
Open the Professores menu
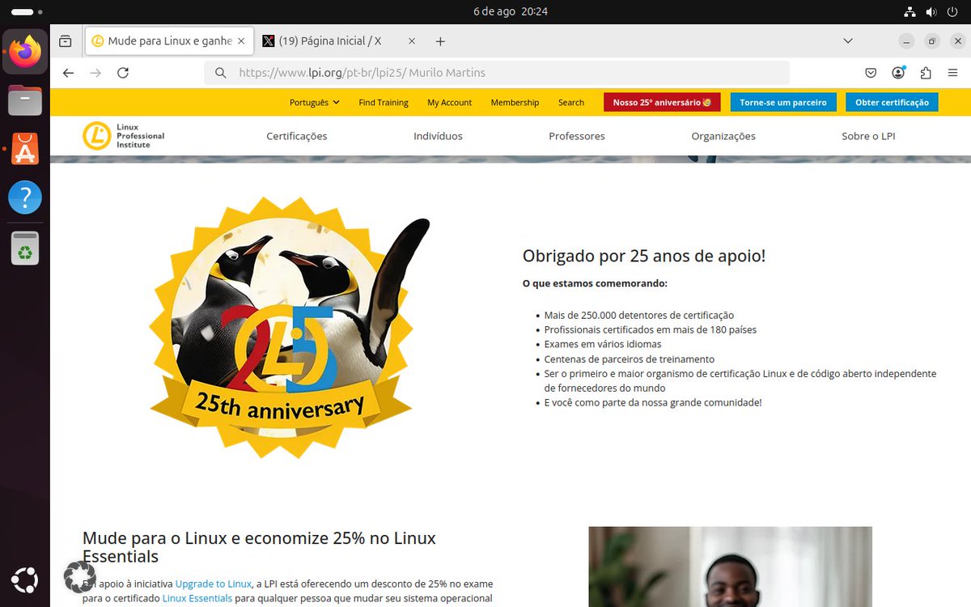point(577,136)
